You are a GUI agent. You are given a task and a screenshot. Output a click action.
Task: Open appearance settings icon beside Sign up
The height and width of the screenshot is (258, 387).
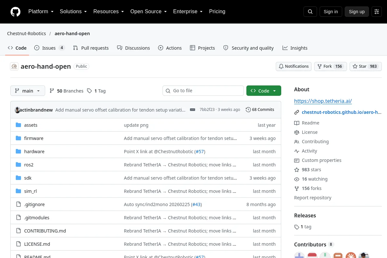click(377, 12)
